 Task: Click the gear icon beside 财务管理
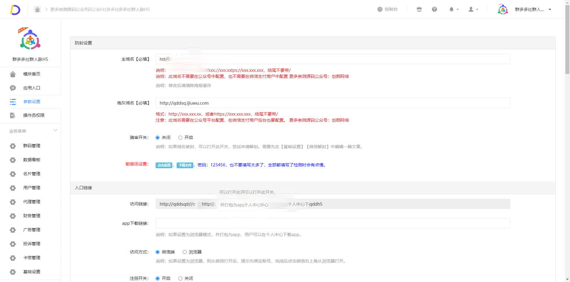click(x=13, y=216)
